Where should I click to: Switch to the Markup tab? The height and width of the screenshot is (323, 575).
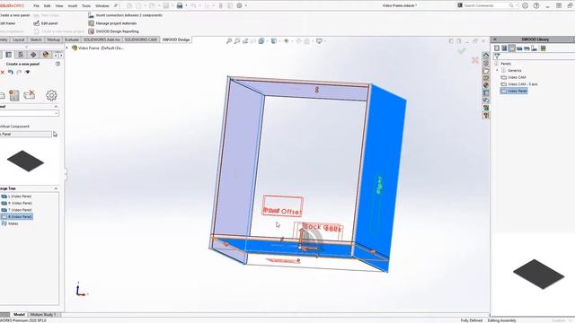point(53,39)
